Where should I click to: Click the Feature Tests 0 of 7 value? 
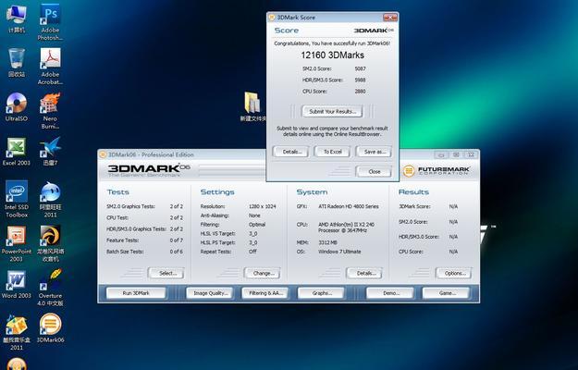coord(177,240)
